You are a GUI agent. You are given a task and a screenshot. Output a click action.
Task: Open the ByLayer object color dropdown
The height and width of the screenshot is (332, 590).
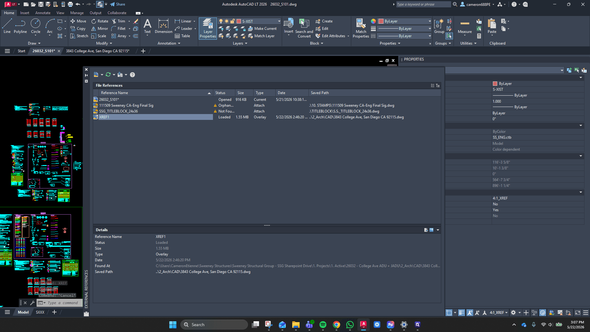point(429,21)
